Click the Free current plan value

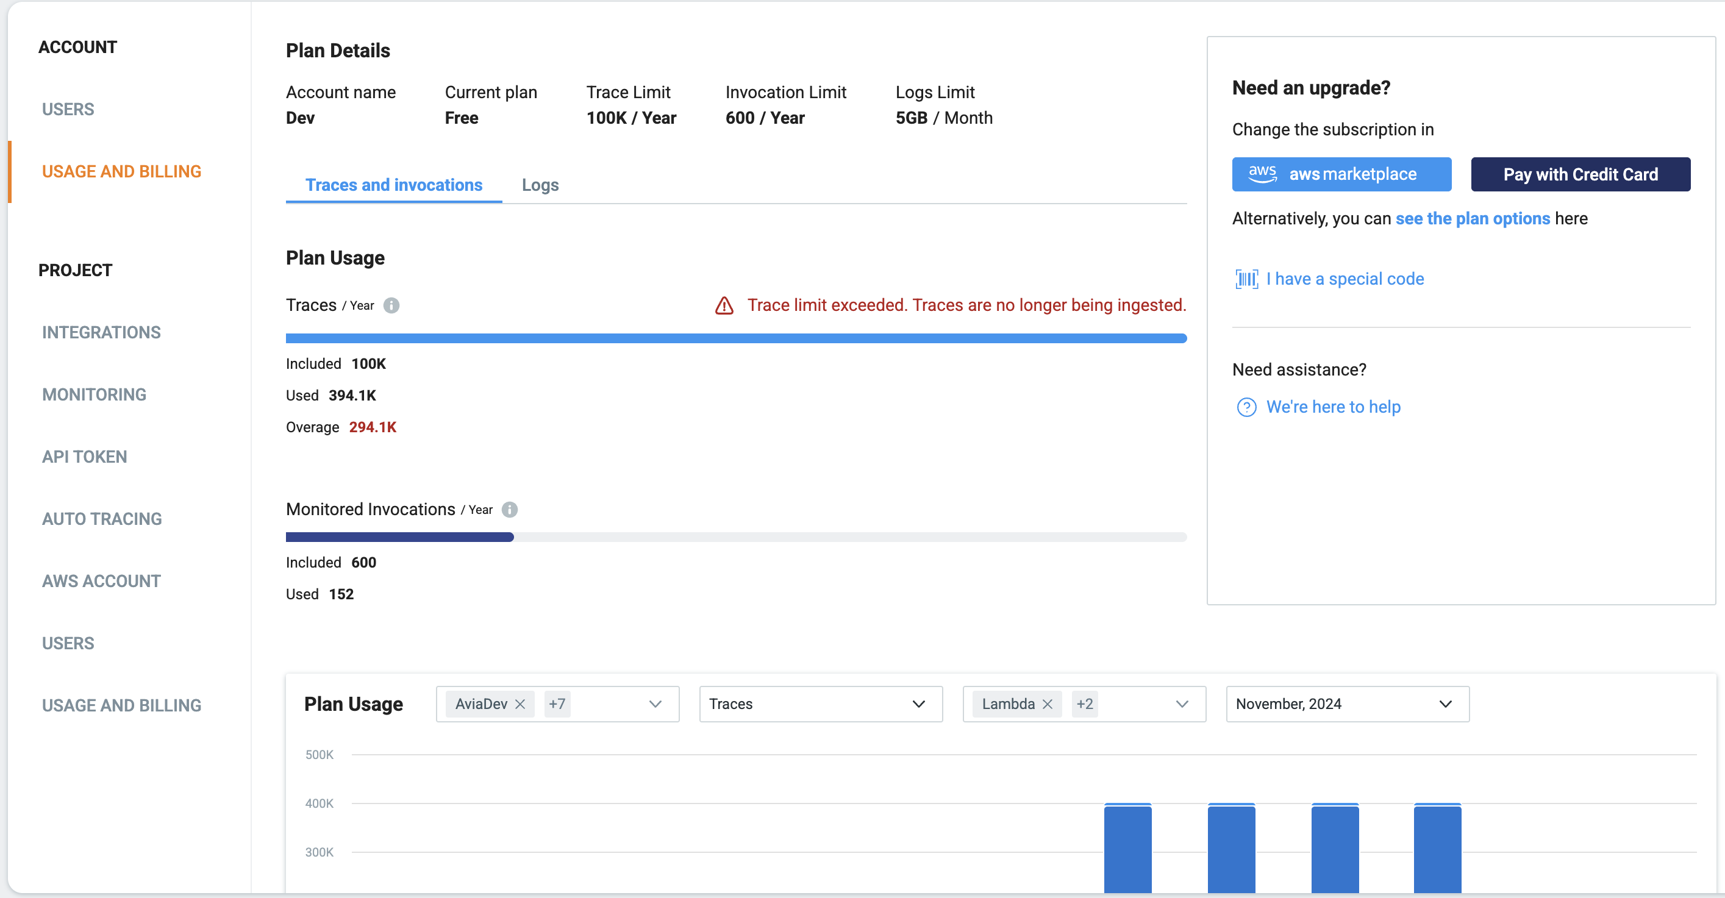coord(462,118)
